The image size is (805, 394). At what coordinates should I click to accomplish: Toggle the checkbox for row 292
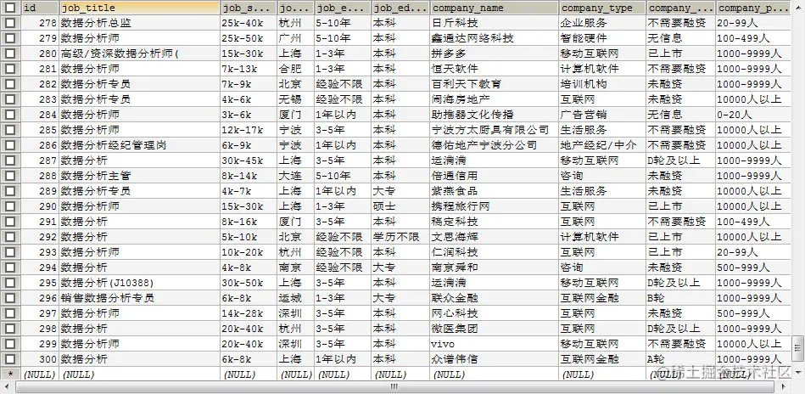pos(10,237)
